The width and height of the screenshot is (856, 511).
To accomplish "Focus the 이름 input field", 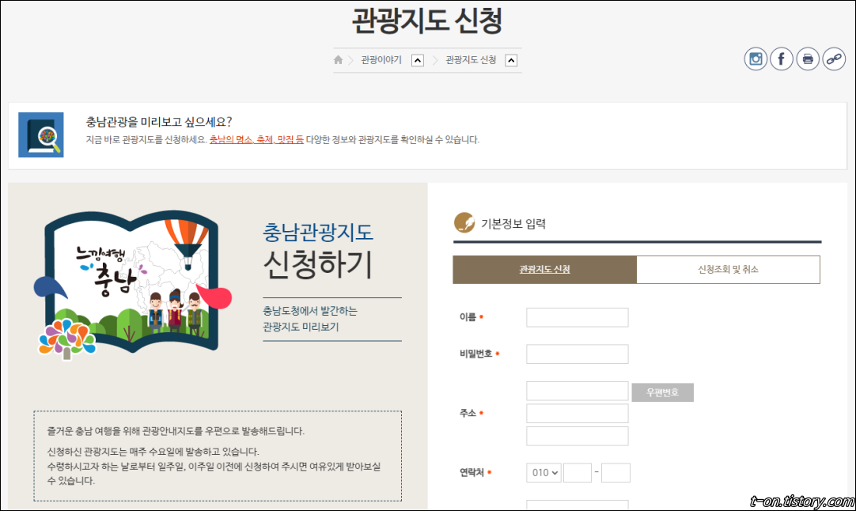I will (577, 317).
